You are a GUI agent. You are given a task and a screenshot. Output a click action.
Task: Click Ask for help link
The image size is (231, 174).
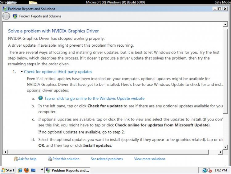(x=27, y=159)
